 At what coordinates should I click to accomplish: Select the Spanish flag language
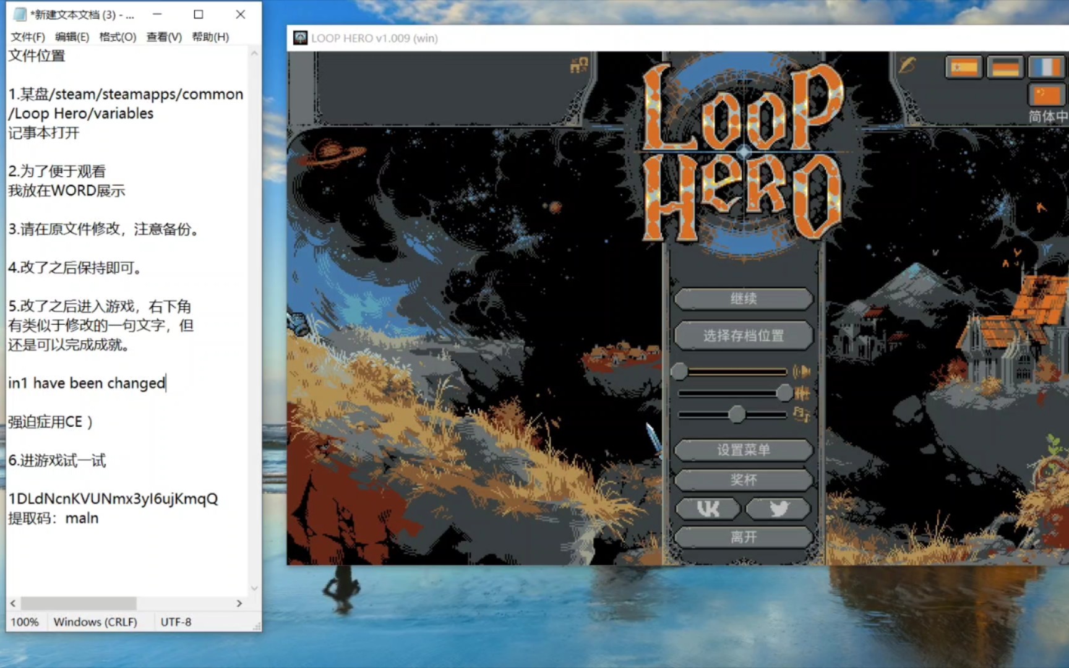[964, 66]
